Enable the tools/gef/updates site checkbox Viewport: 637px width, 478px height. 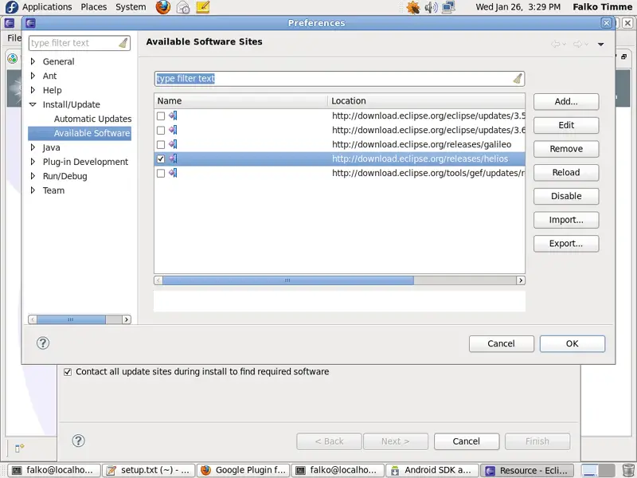coord(161,173)
